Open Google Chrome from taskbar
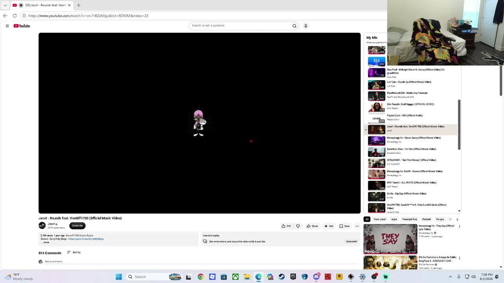The image size is (504, 283). pyautogui.click(x=200, y=277)
